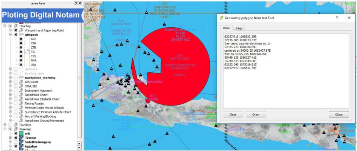Click the navaids point symbol icon

pos(21,69)
